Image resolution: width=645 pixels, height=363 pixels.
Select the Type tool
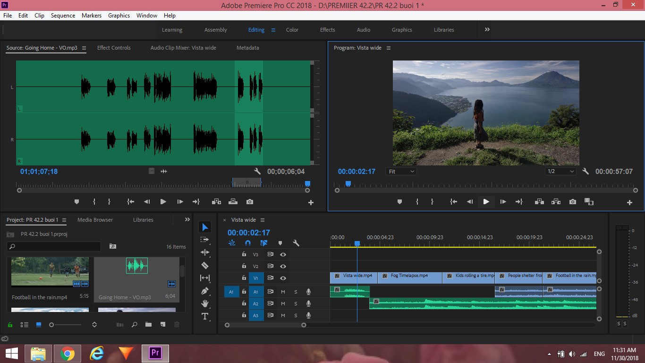click(204, 316)
